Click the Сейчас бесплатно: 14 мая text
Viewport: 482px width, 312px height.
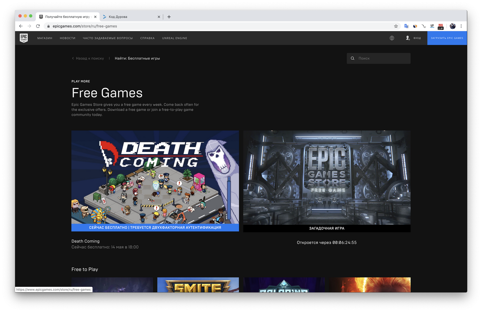click(105, 247)
